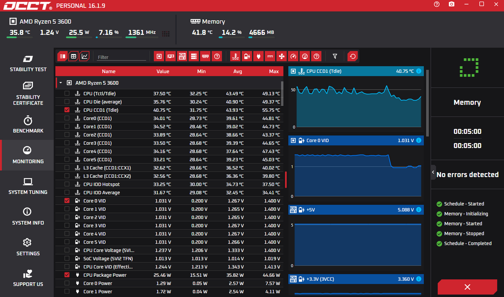Image resolution: width=504 pixels, height=297 pixels.
Task: Switch to graph-only view
Action: [84, 57]
